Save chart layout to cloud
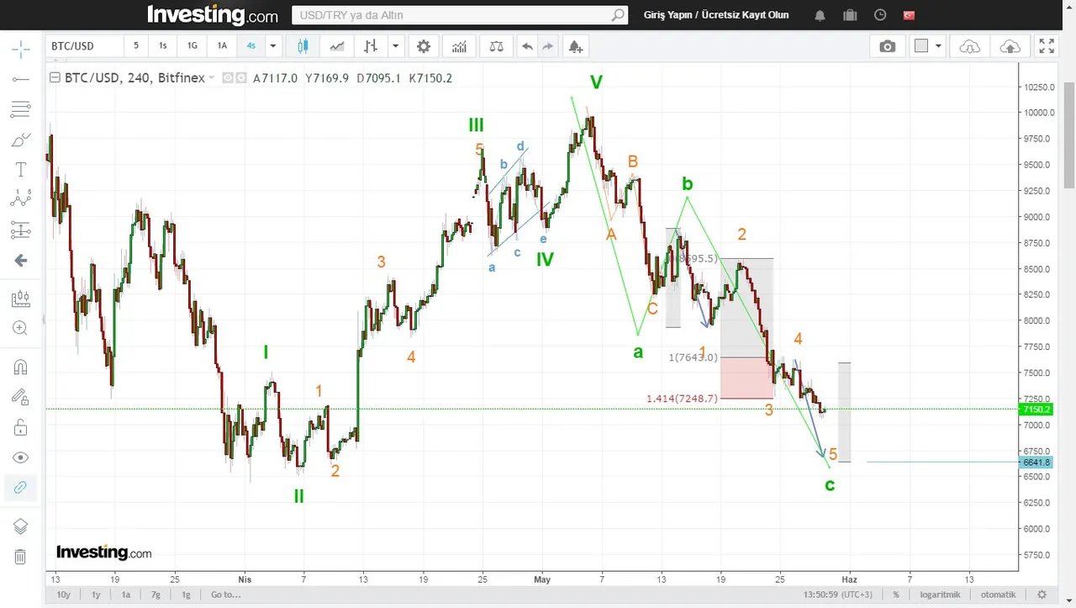This screenshot has width=1076, height=608. point(1010,46)
